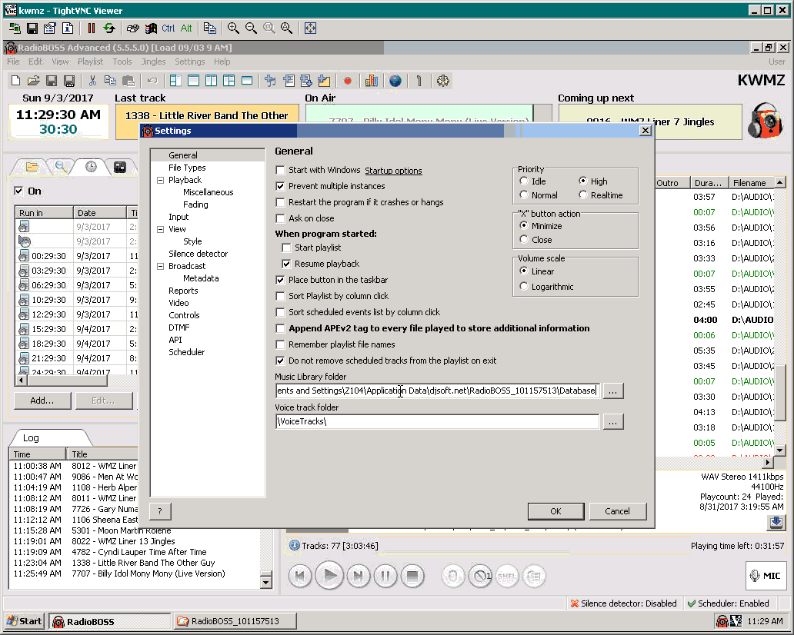Select Silence detector in settings tree

point(198,254)
